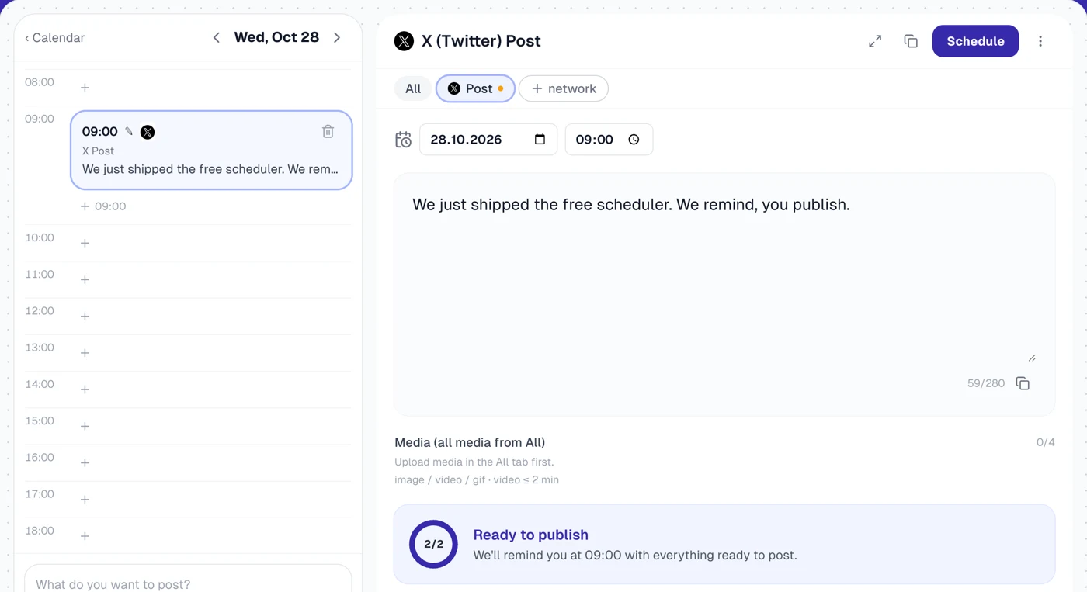This screenshot has height=592, width=1087.
Task: Grab the text area corner handle
Action: (x=1032, y=358)
